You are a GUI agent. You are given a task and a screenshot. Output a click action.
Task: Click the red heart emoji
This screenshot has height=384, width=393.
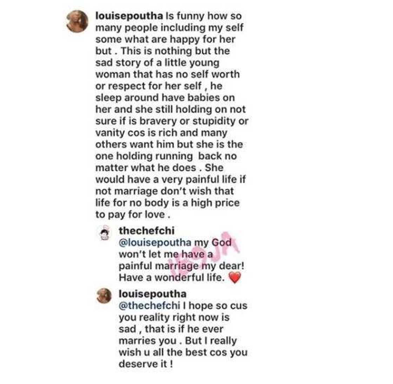click(x=235, y=278)
